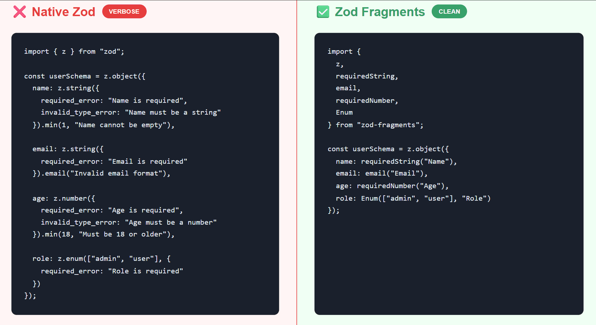Click the "Name cannot be empty" min line

click(103, 125)
